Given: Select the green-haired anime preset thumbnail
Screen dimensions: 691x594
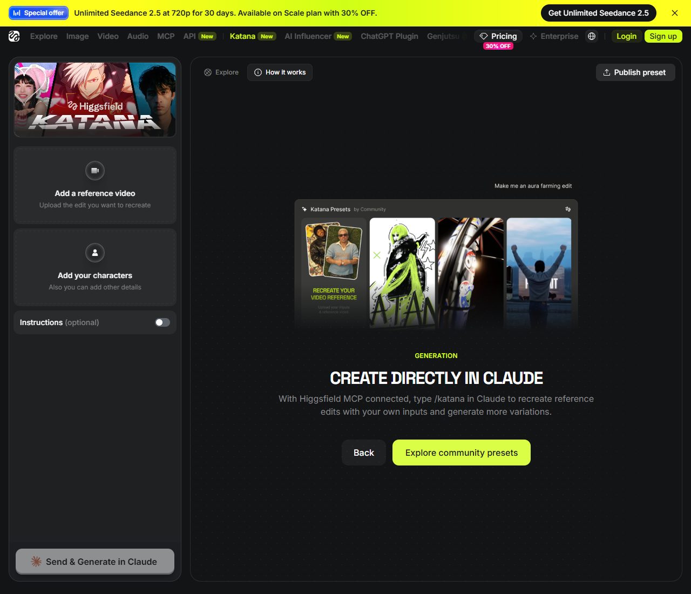Looking at the screenshot, I should [402, 273].
